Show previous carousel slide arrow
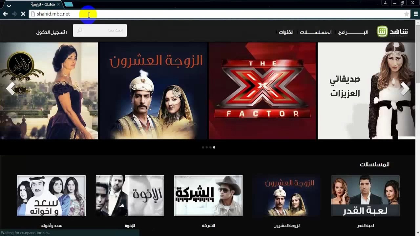 [x=10, y=88]
